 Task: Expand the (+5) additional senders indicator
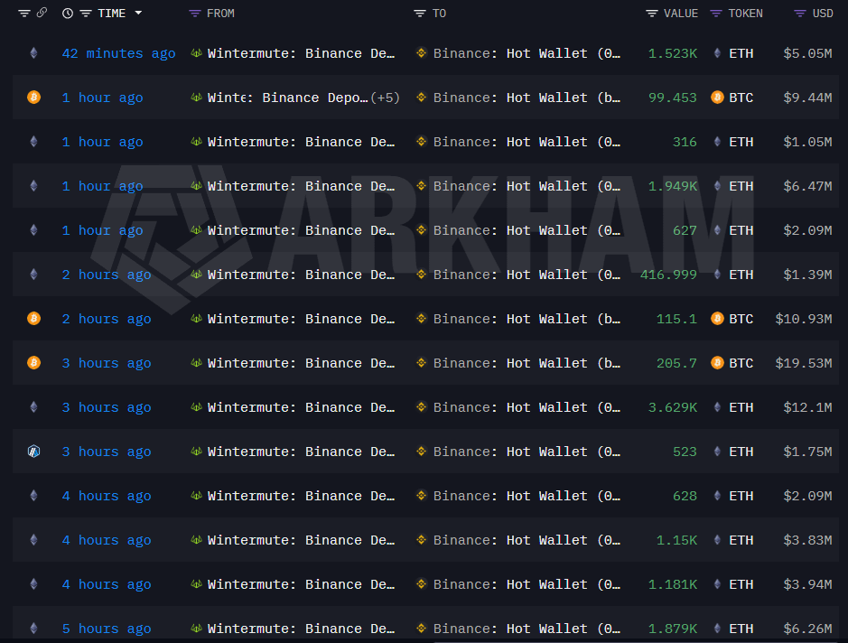pyautogui.click(x=385, y=98)
